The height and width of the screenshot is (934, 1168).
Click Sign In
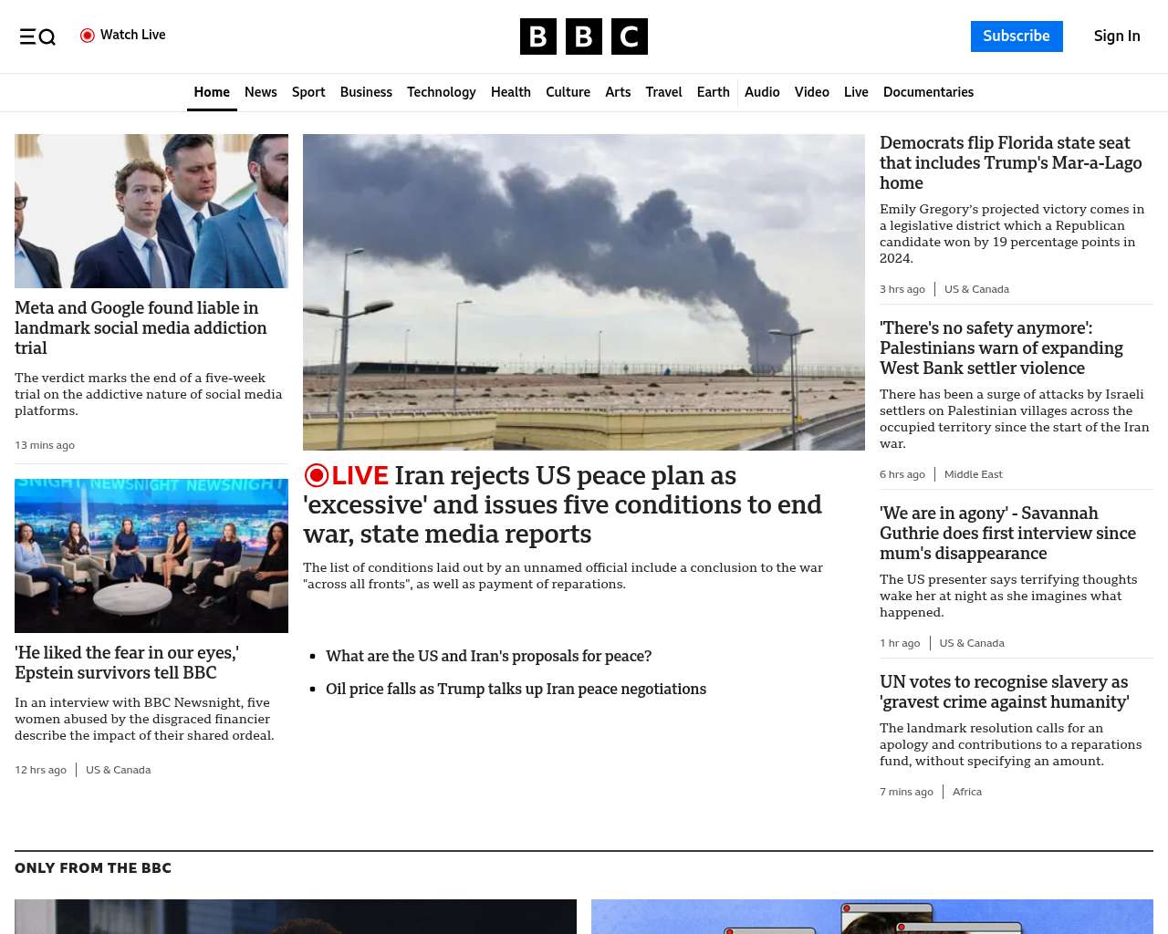pyautogui.click(x=1117, y=36)
